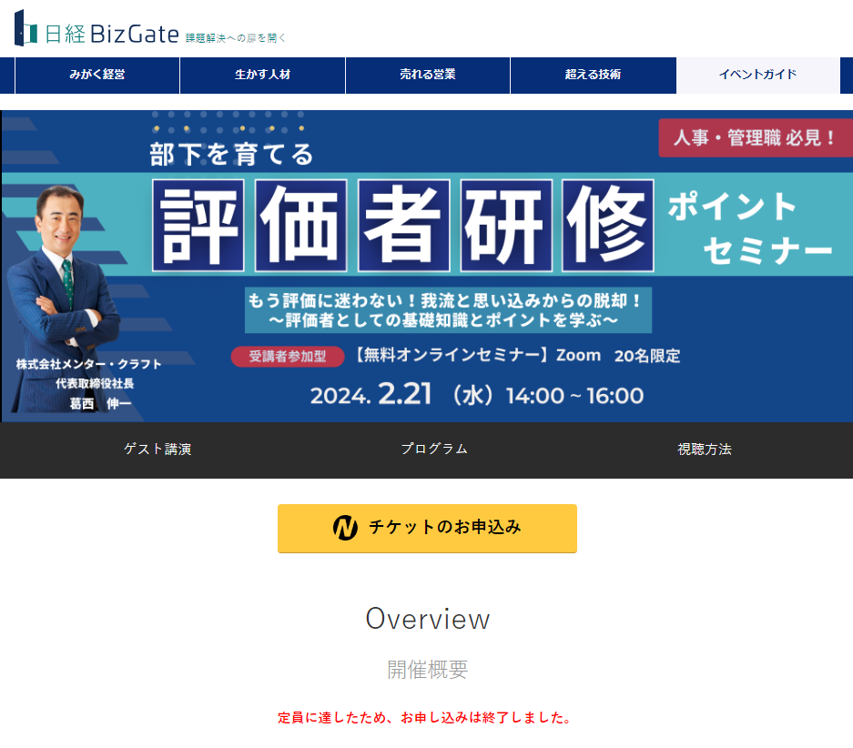The image size is (853, 748).
Task: Click the 2024. 2.21 (水) 14:00～16:00 date text
Action: pyautogui.click(x=477, y=395)
